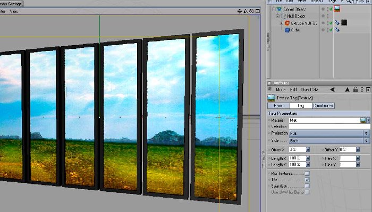Screen dimensions: 372x212
Task: Collapse the Null Object tree node
Action: tap(277, 16)
